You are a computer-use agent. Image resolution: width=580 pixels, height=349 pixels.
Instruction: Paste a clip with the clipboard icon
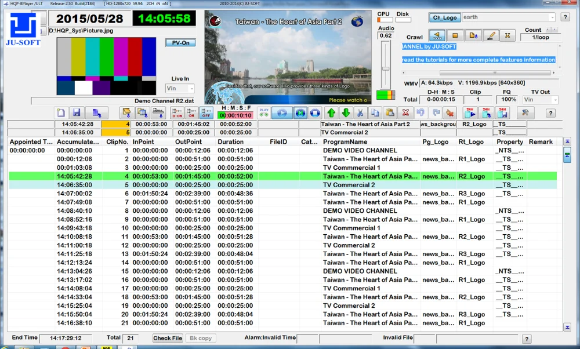click(390, 113)
